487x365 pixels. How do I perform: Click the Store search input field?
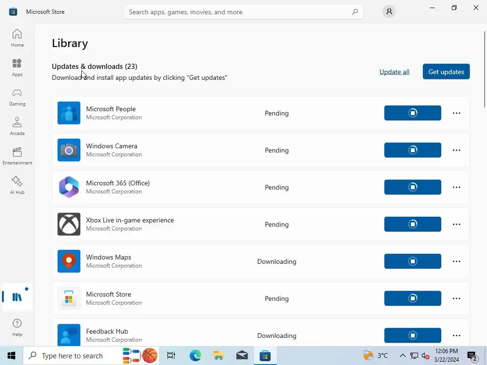click(x=243, y=12)
